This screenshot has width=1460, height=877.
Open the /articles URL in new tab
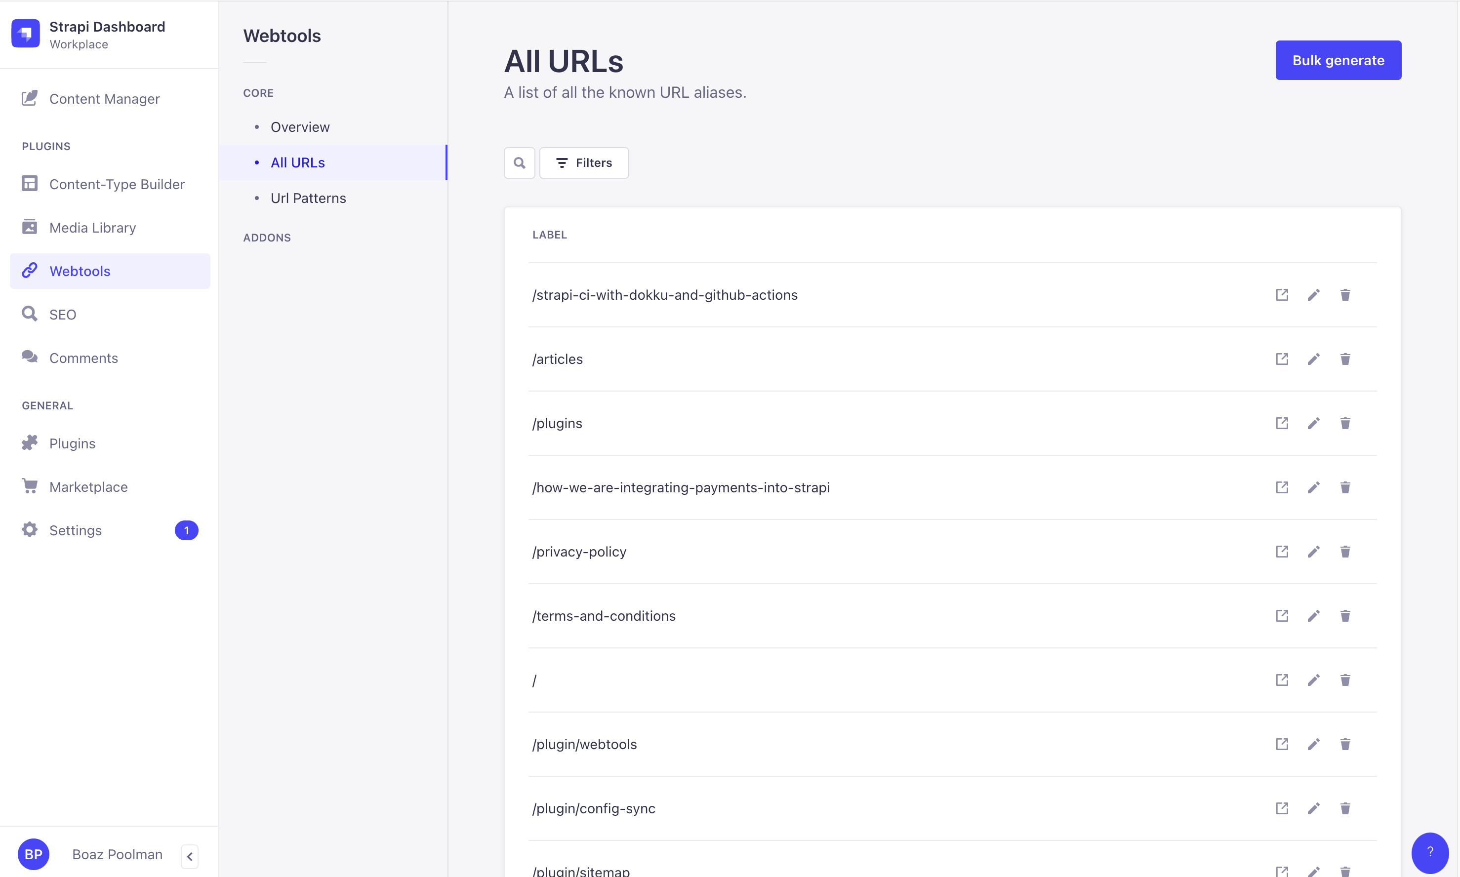coord(1282,359)
